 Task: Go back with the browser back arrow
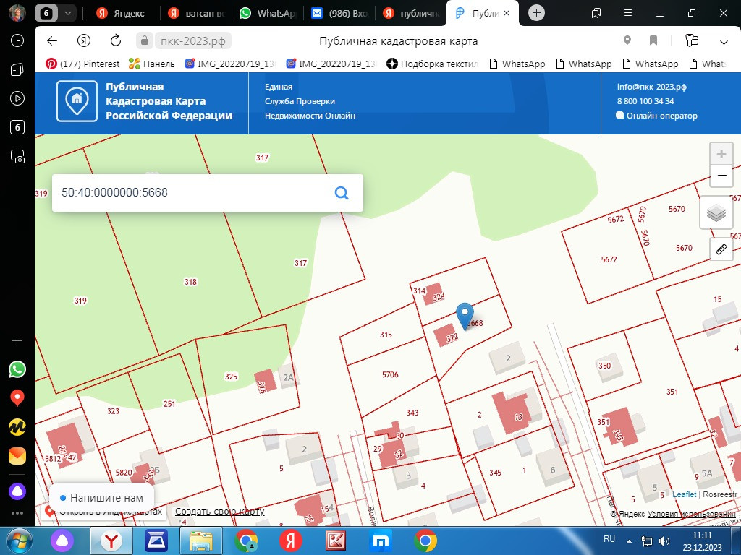coord(52,40)
